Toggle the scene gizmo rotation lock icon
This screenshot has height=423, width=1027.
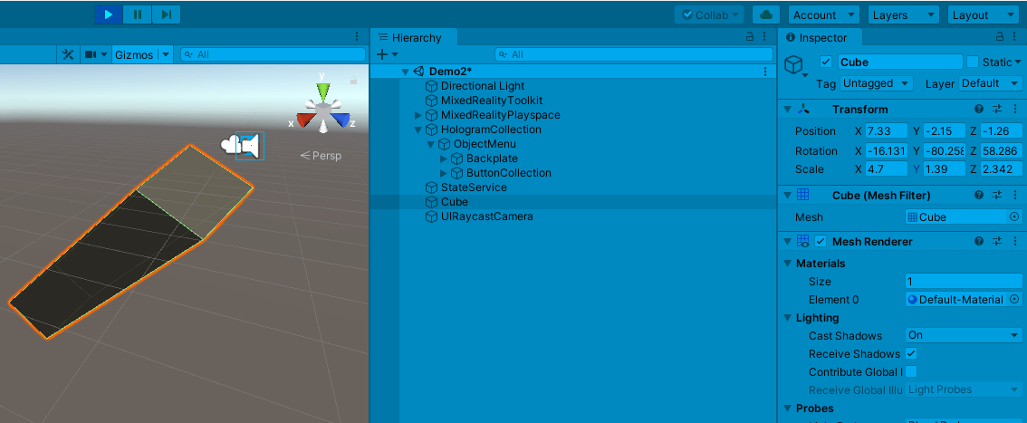tap(354, 80)
